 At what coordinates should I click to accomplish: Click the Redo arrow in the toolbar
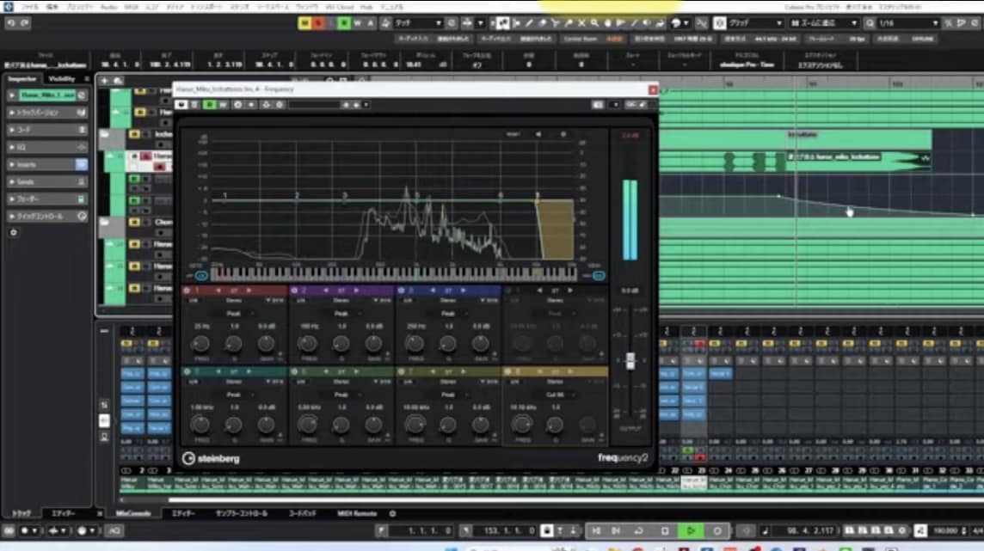[x=24, y=23]
